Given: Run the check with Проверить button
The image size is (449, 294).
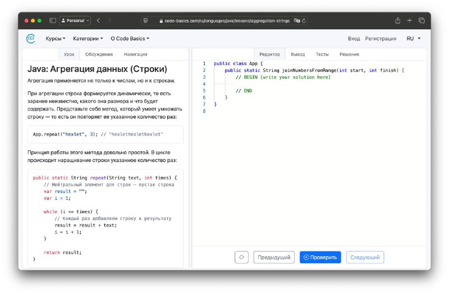Looking at the screenshot, I should point(320,257).
